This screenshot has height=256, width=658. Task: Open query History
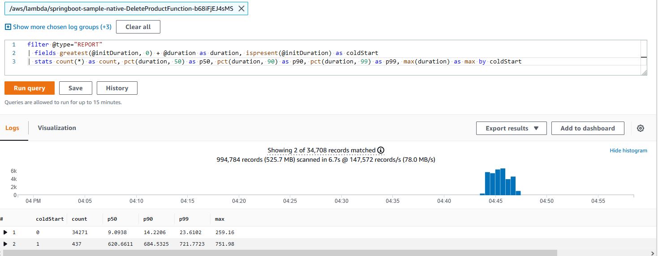(117, 88)
